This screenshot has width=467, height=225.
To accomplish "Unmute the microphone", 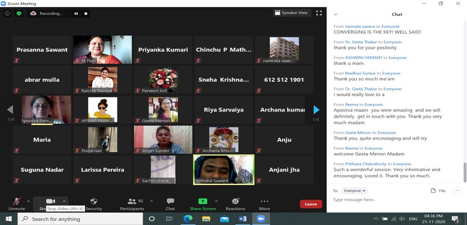I will click(16, 202).
